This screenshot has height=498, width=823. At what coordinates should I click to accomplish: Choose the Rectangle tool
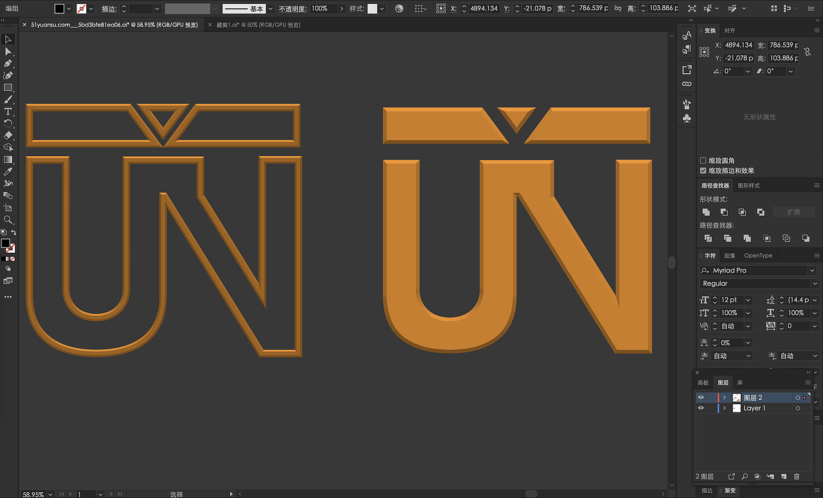tap(8, 87)
